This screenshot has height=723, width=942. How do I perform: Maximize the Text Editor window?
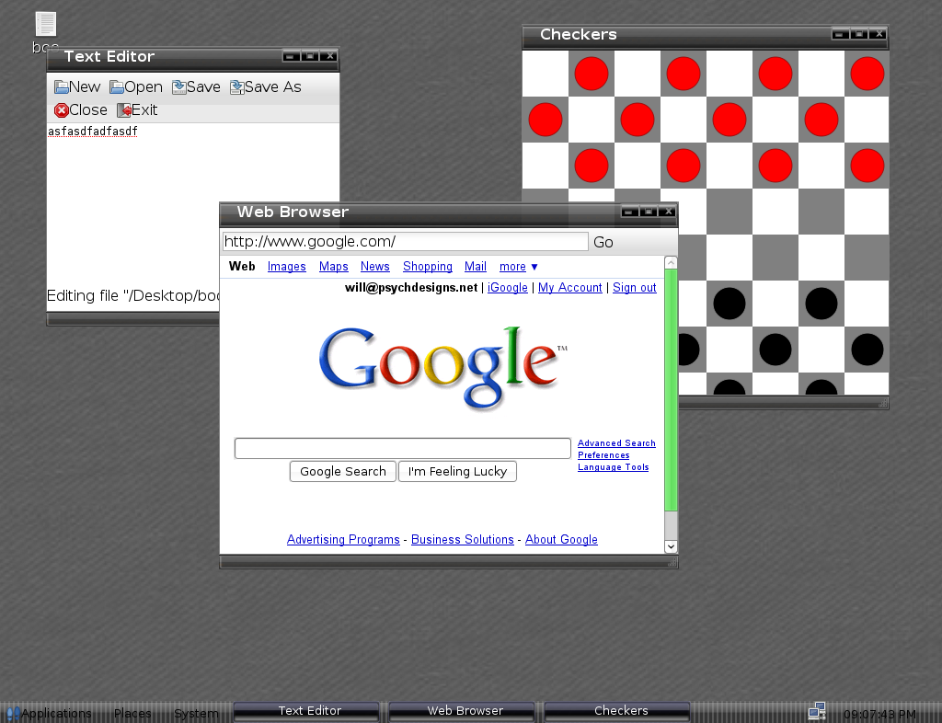pyautogui.click(x=310, y=56)
